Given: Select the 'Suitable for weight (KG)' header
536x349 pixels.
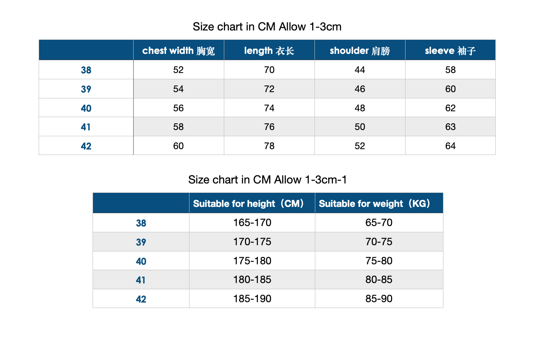Looking at the screenshot, I should click(x=379, y=203).
